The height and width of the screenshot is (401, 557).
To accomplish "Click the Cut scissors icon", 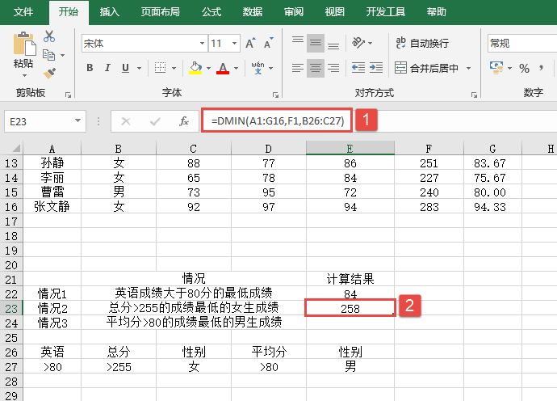I will [49, 36].
